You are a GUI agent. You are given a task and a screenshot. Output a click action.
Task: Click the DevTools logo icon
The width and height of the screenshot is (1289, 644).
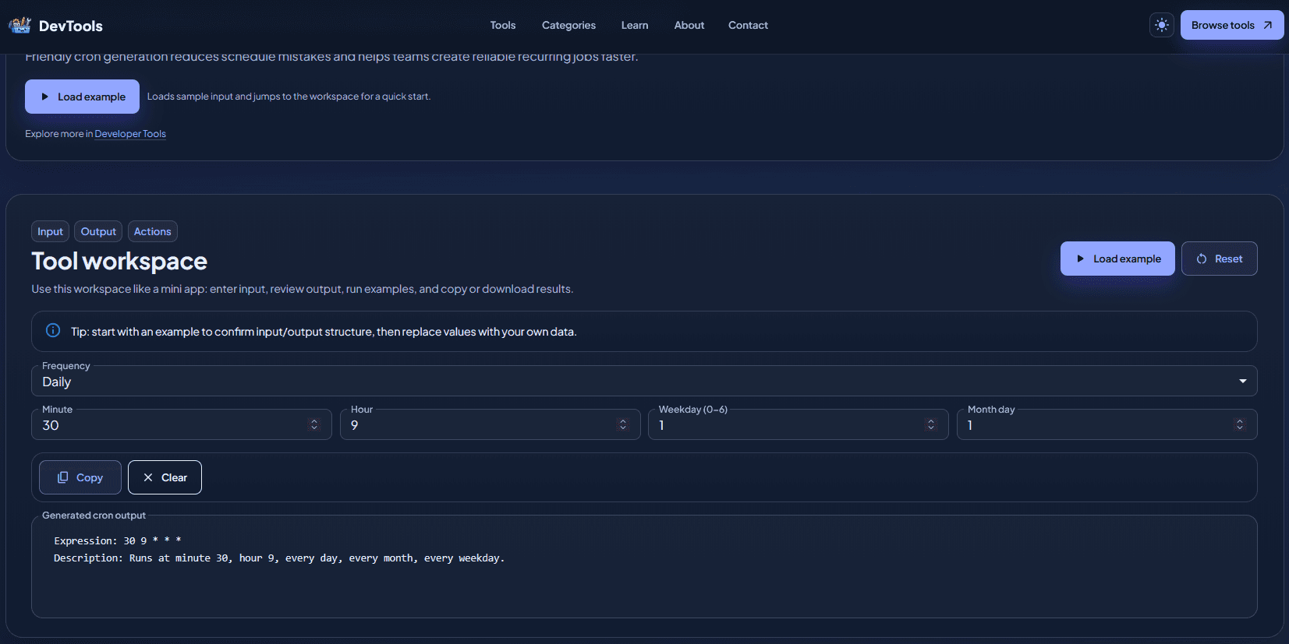(x=19, y=26)
